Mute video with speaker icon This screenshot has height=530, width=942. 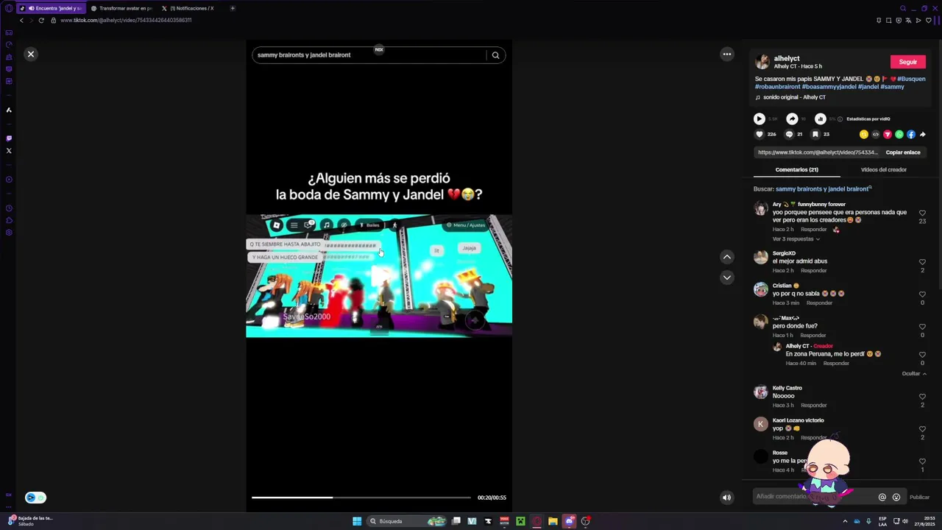[726, 498]
